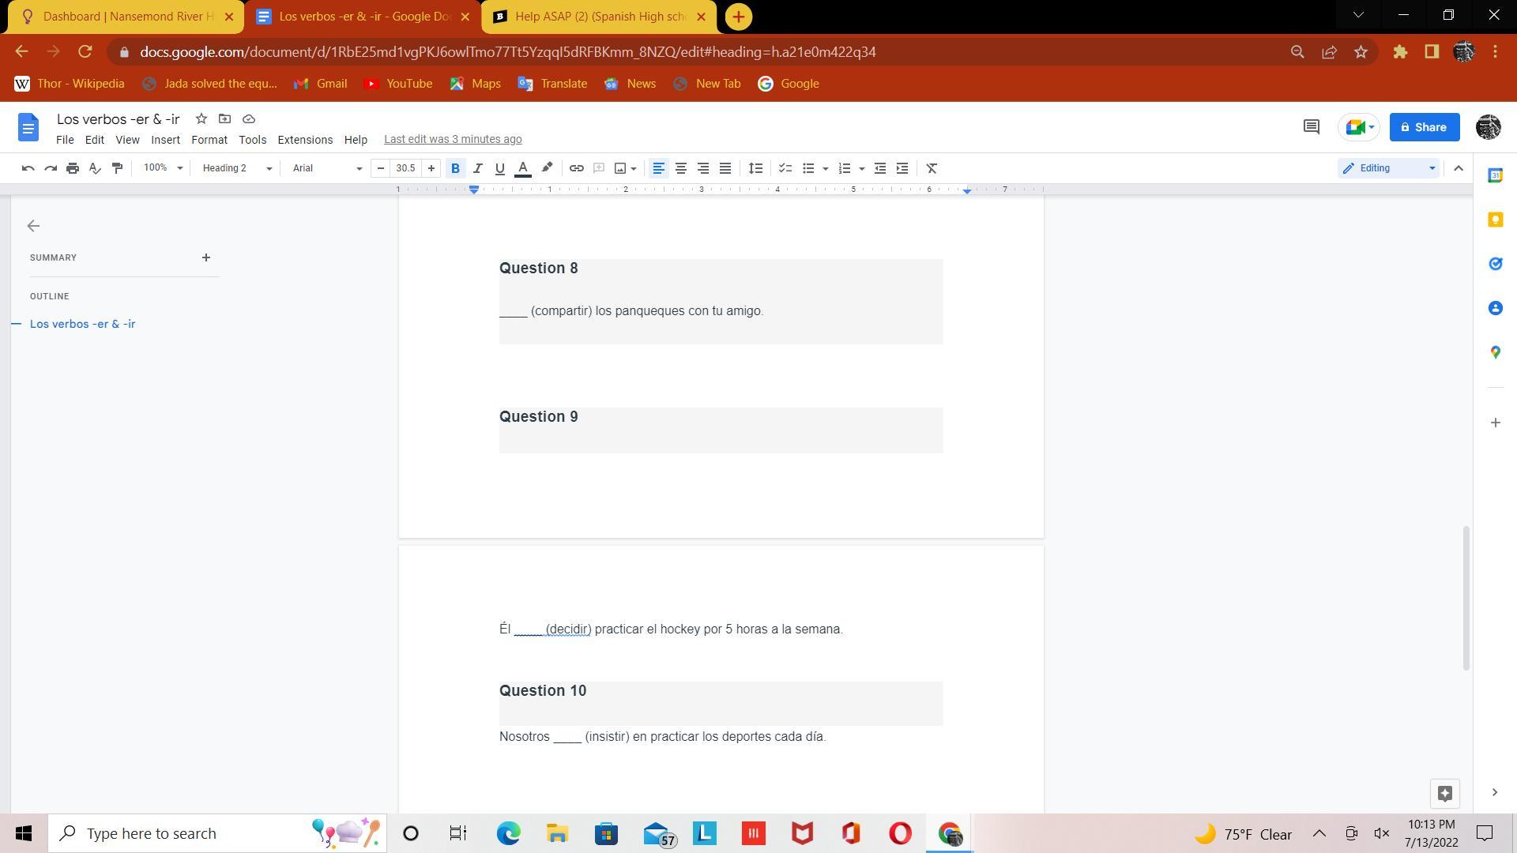Expand the Editing mode dropdown
The image size is (1517, 853).
point(1388,168)
